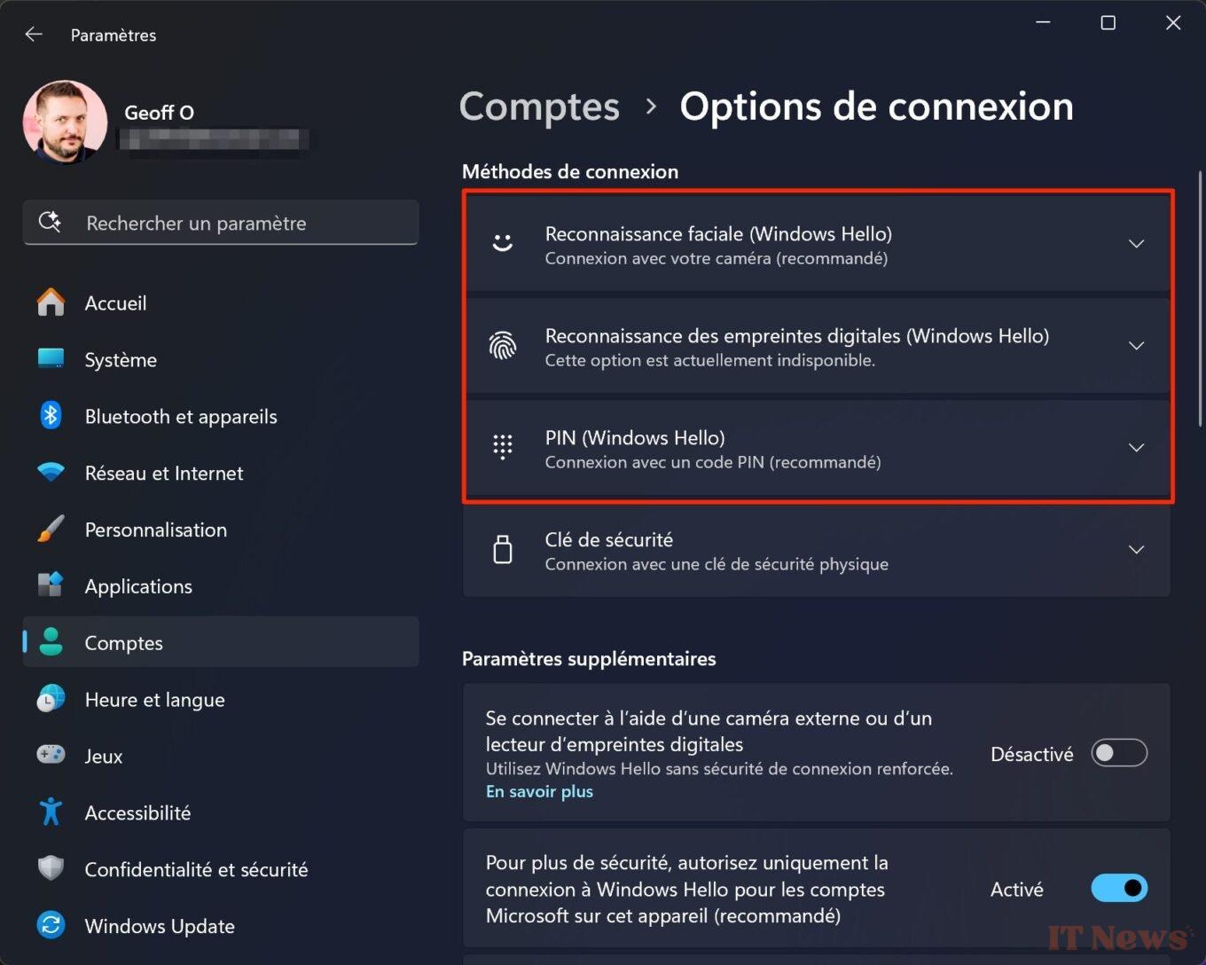Expand the PIN (Windows Hello) chevron
Screen dimensions: 1206x965
coord(1136,448)
